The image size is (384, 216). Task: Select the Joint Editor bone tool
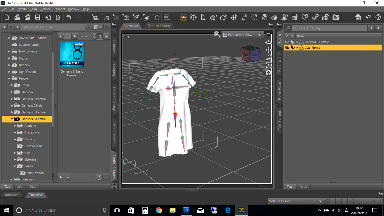point(254,17)
